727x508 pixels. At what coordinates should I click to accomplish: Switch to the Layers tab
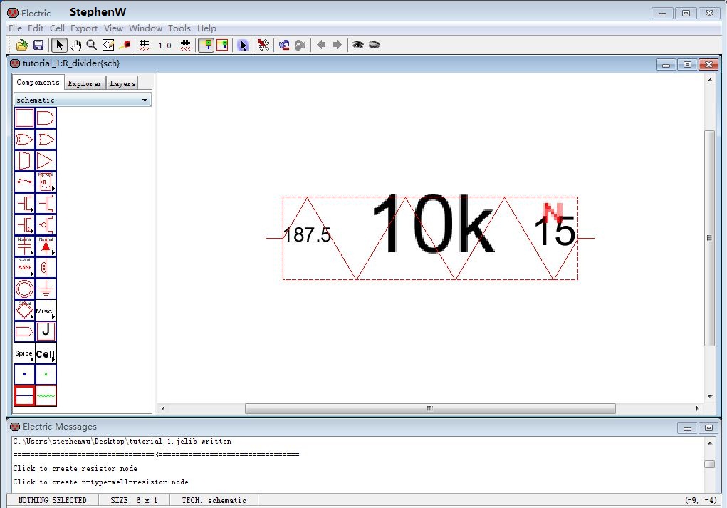coord(122,83)
